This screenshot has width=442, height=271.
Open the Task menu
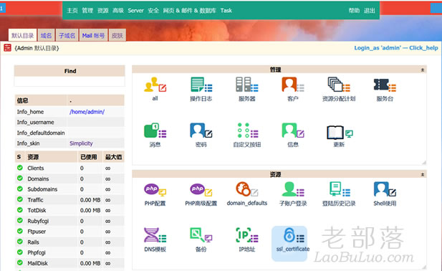pyautogui.click(x=226, y=11)
